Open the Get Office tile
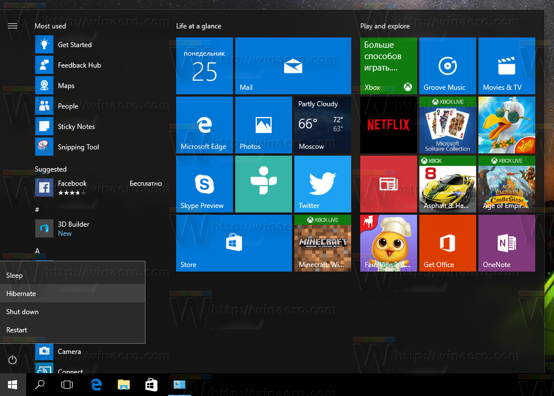The height and width of the screenshot is (396, 554). point(448,243)
